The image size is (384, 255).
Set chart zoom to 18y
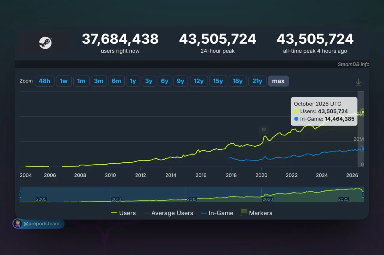tap(238, 81)
